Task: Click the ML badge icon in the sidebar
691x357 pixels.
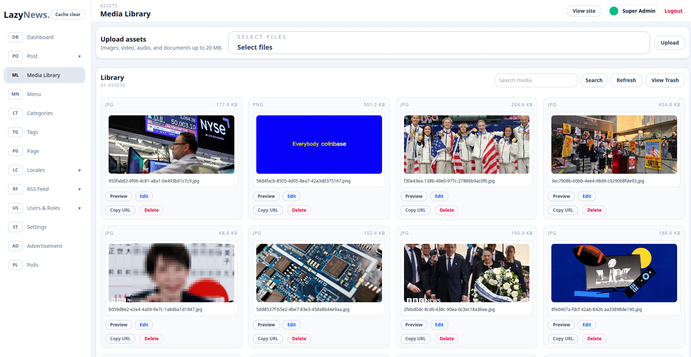Action: point(15,75)
